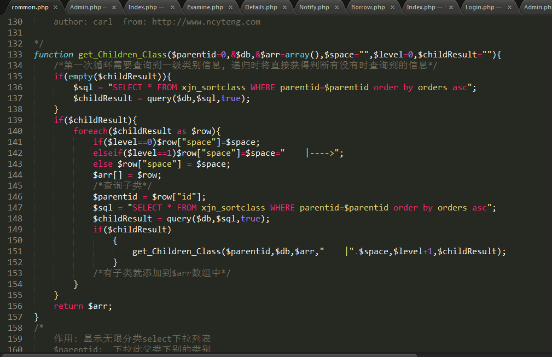Select the Borrow.php tab

(x=368, y=8)
